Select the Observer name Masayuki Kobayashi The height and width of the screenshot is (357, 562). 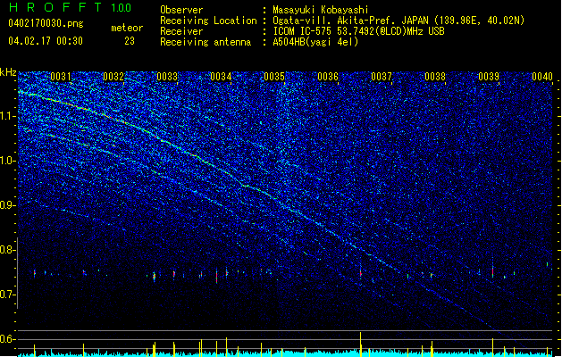click(x=321, y=10)
